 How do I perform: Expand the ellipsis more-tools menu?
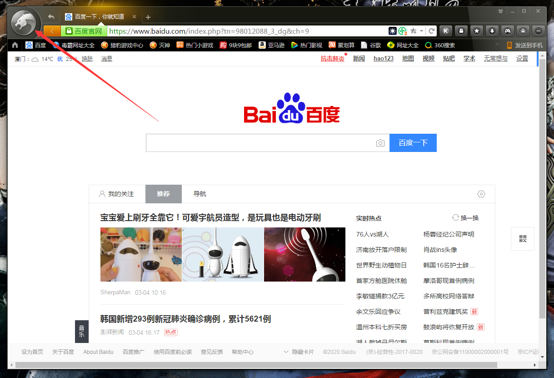click(x=538, y=30)
